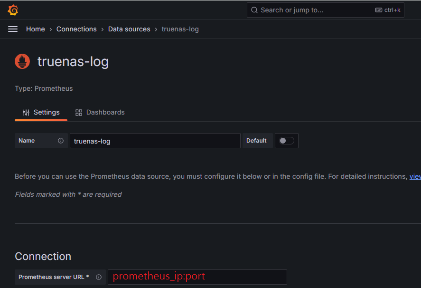Click the ctrl+k shortcut badge
Viewport: 421px width, 288px height.
pos(388,10)
